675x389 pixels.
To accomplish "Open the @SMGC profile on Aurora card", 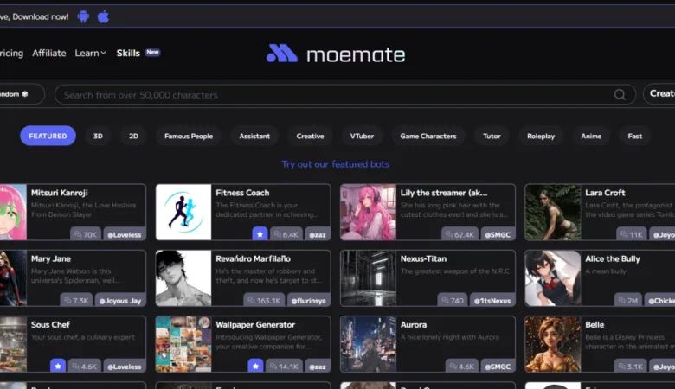I will point(498,367).
